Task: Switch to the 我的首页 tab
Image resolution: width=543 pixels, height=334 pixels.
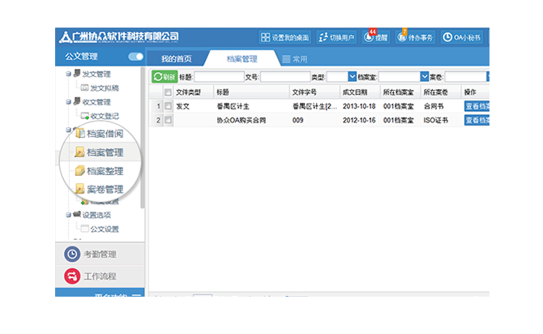Action: pos(176,59)
